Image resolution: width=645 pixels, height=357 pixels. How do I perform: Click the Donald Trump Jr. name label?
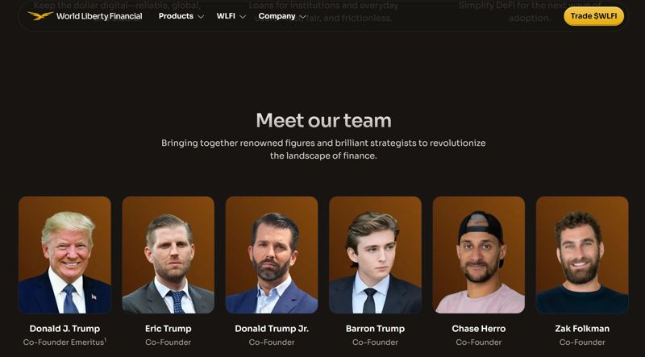[272, 329]
